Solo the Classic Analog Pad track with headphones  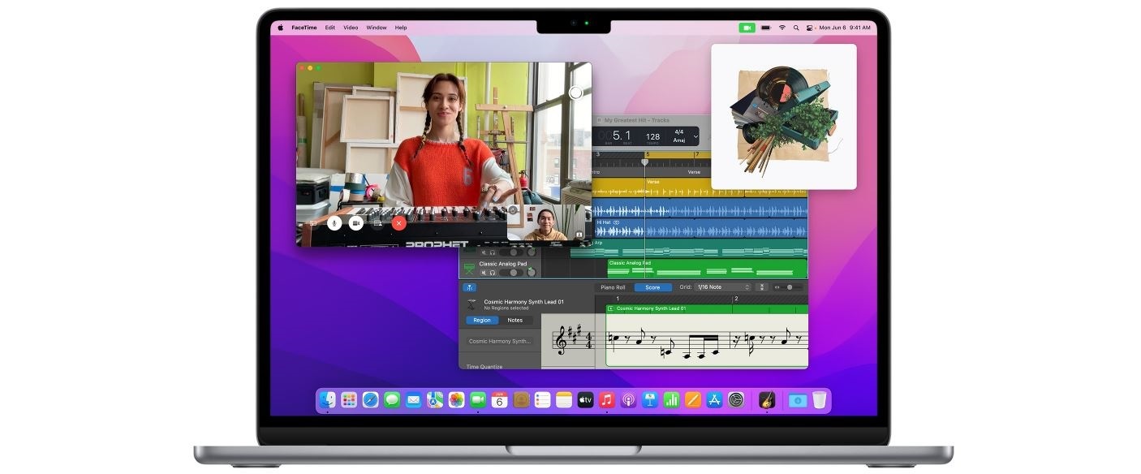(492, 273)
